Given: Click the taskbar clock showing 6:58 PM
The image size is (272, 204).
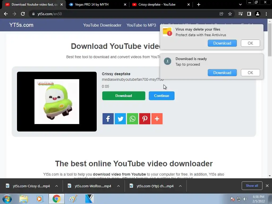Looking at the screenshot, I should (x=259, y=199).
